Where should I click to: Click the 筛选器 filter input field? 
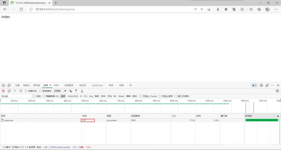coord(16,96)
